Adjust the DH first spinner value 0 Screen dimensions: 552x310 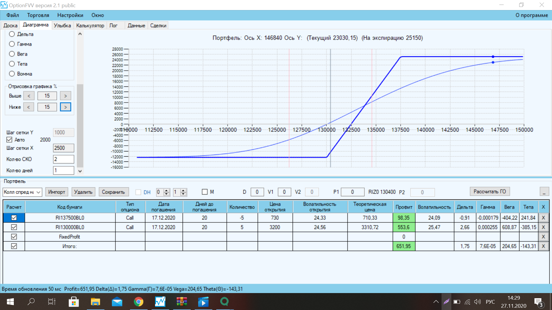tap(163, 192)
